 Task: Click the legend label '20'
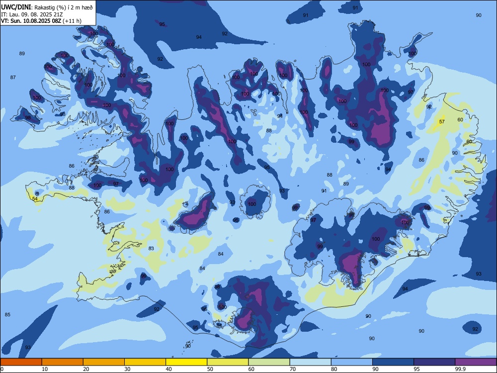point(86,369)
